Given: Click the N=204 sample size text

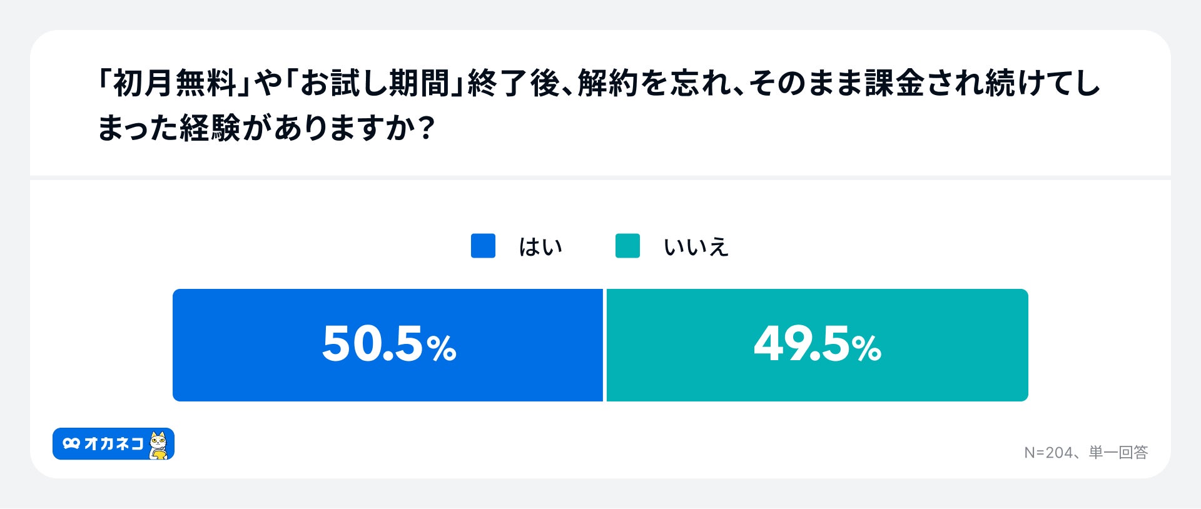Looking at the screenshot, I should (1048, 452).
